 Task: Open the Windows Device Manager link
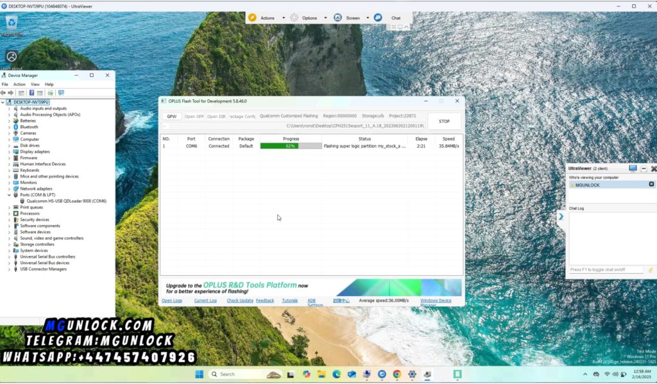point(436,303)
